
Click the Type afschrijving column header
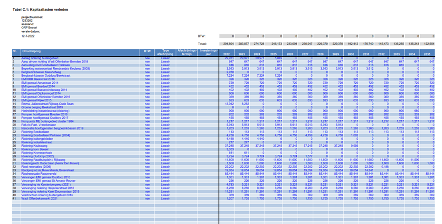pyautogui.click(x=166, y=52)
